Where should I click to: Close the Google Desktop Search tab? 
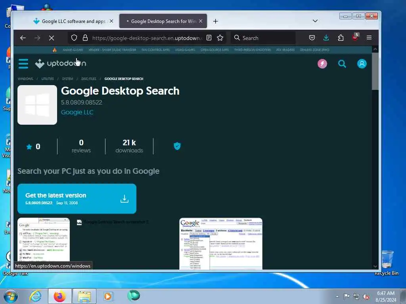(x=201, y=21)
